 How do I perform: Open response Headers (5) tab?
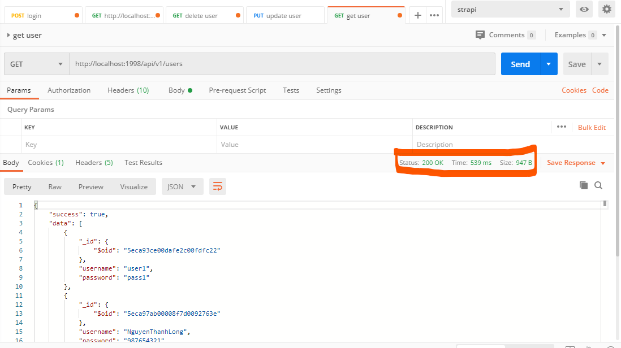coord(94,163)
